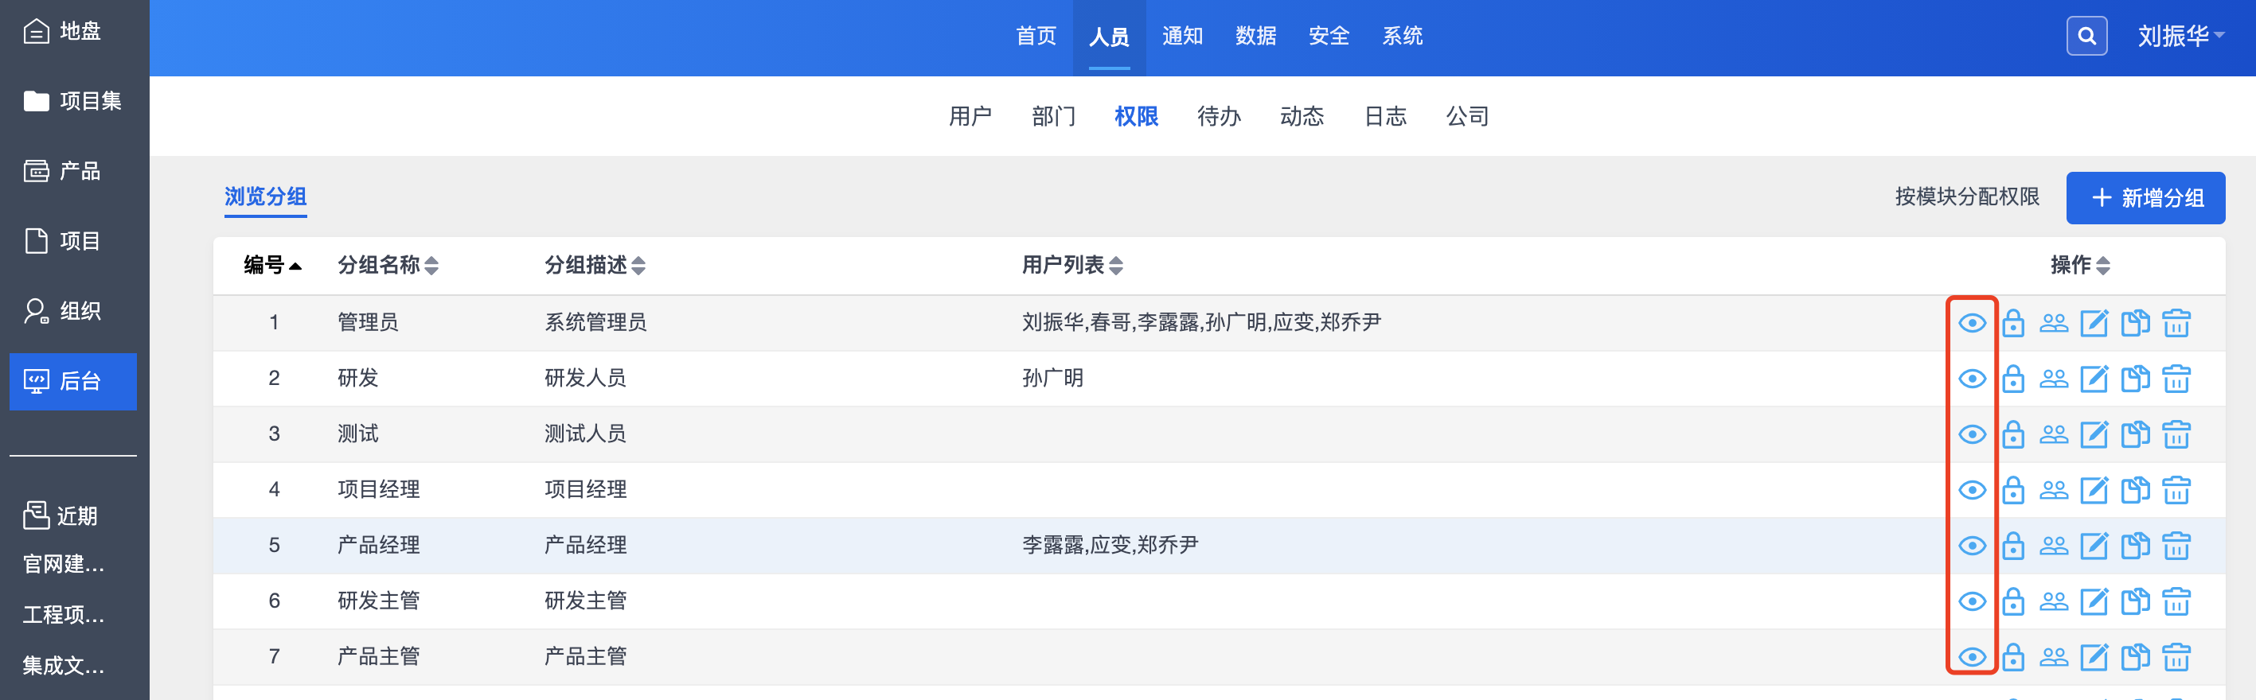Click the eye view icon for 产品主管
The image size is (2256, 700).
pyautogui.click(x=1971, y=657)
